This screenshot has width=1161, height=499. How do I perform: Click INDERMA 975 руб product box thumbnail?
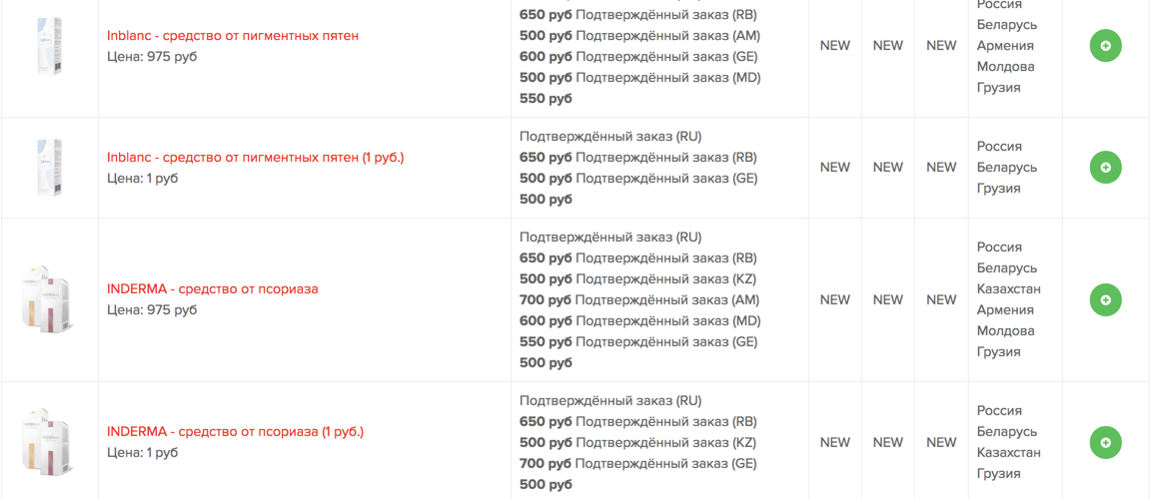click(x=49, y=300)
